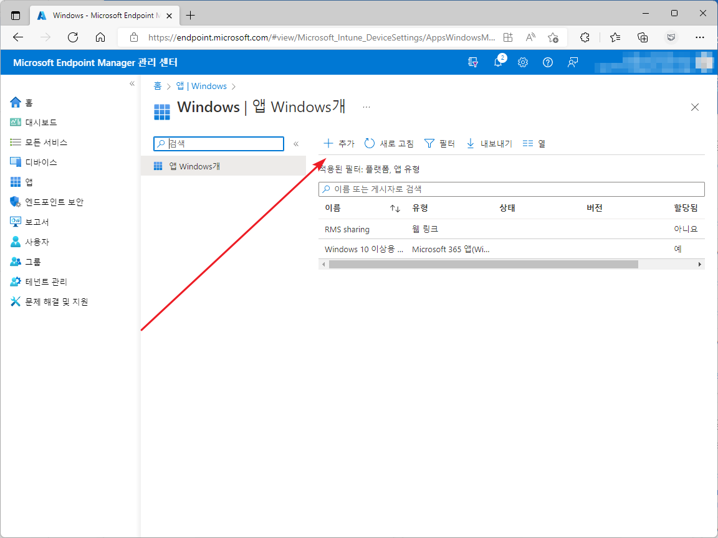Click the 할당됨 column header
718x538 pixels.
(x=686, y=208)
